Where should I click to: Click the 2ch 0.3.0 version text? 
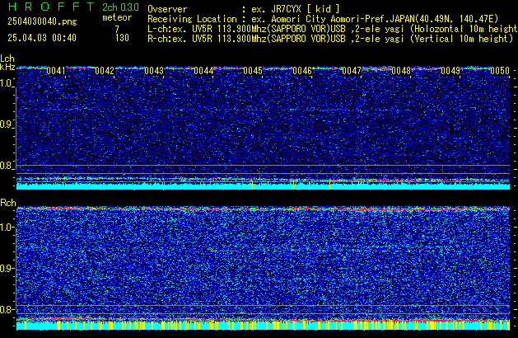[x=120, y=7]
